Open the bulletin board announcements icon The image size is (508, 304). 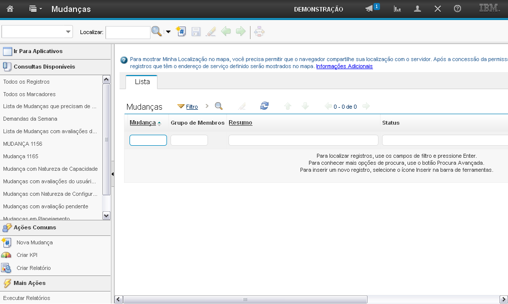tap(370, 9)
